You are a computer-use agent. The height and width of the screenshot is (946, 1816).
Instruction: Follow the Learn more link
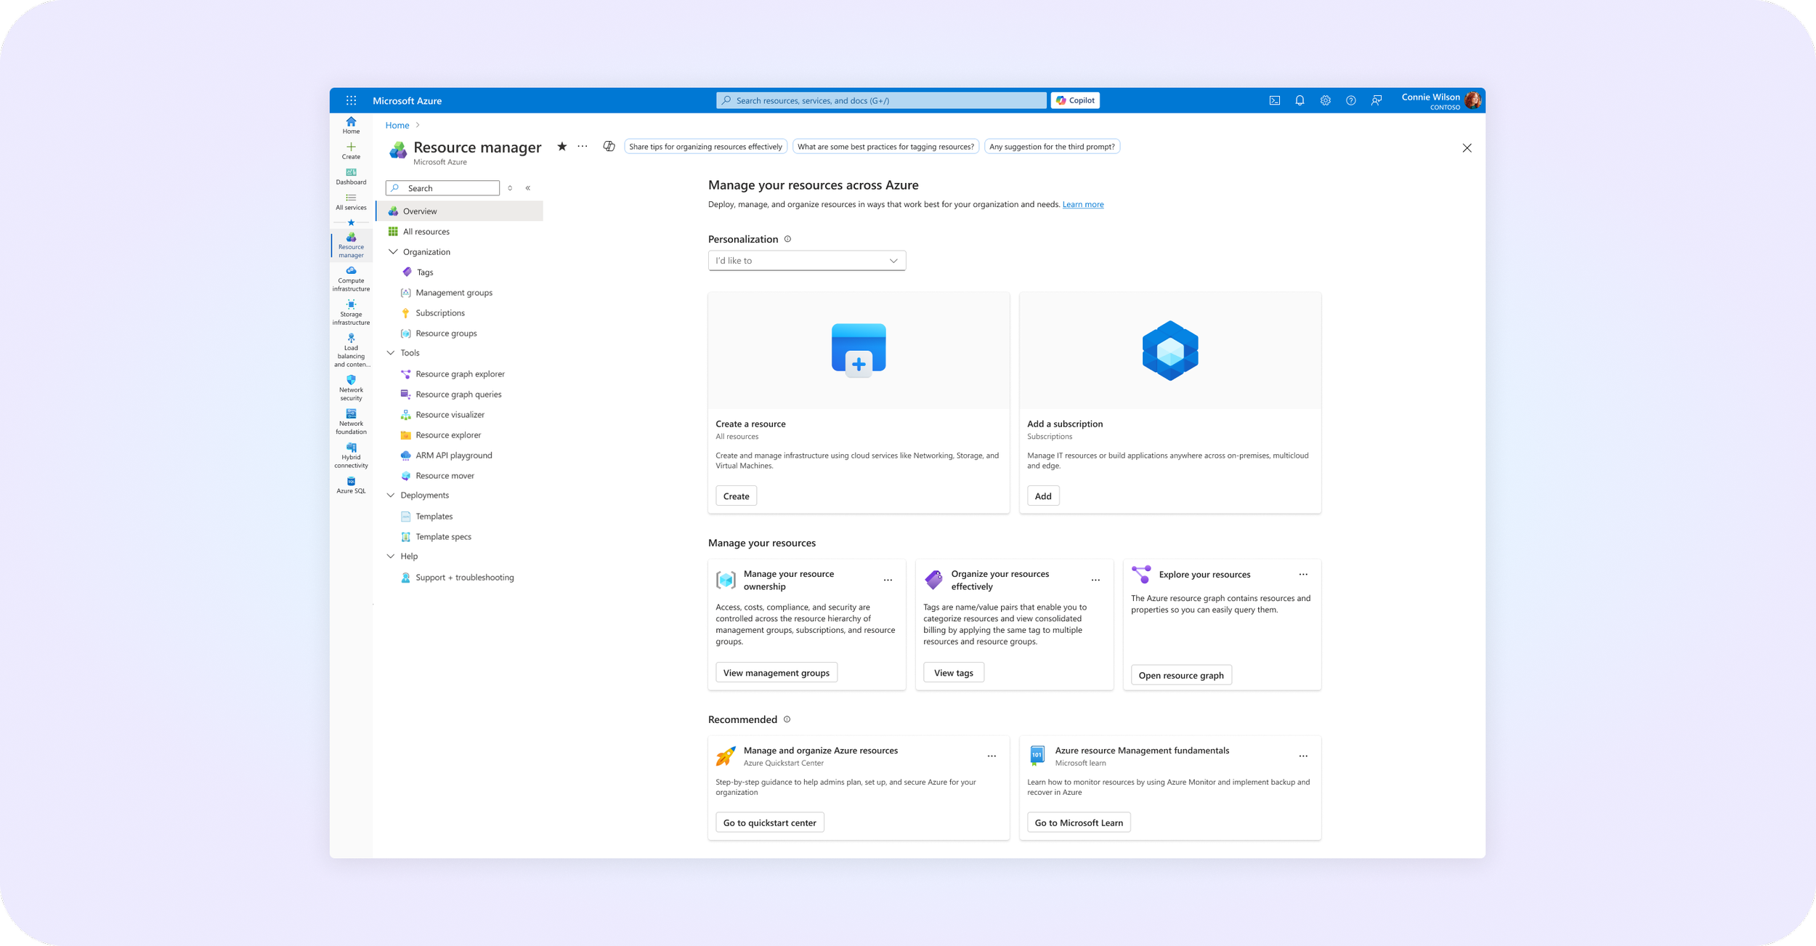click(1082, 205)
